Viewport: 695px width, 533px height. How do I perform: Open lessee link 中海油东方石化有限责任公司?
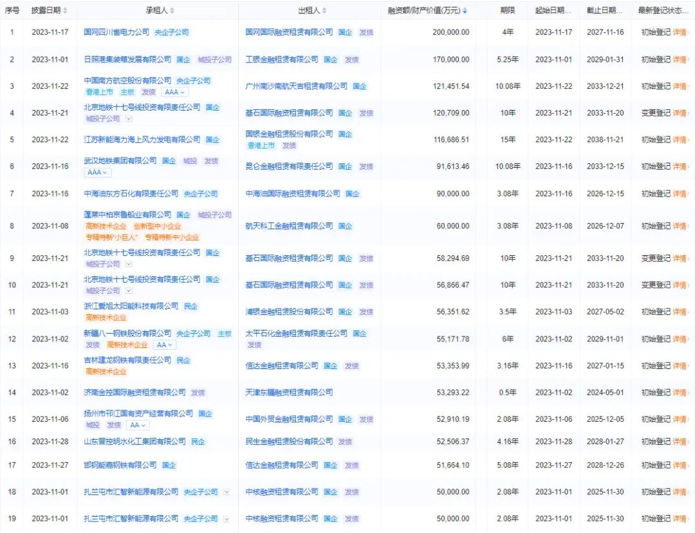pyautogui.click(x=131, y=194)
